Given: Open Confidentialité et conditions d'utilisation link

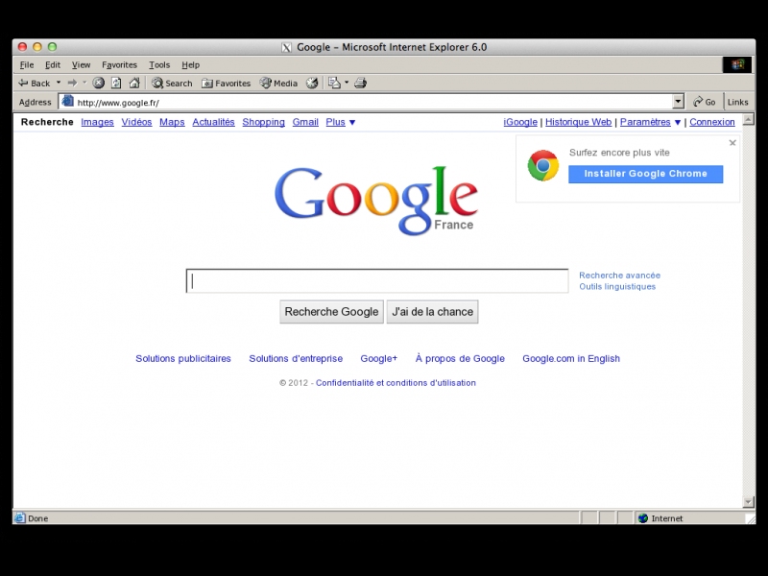Looking at the screenshot, I should pos(396,383).
